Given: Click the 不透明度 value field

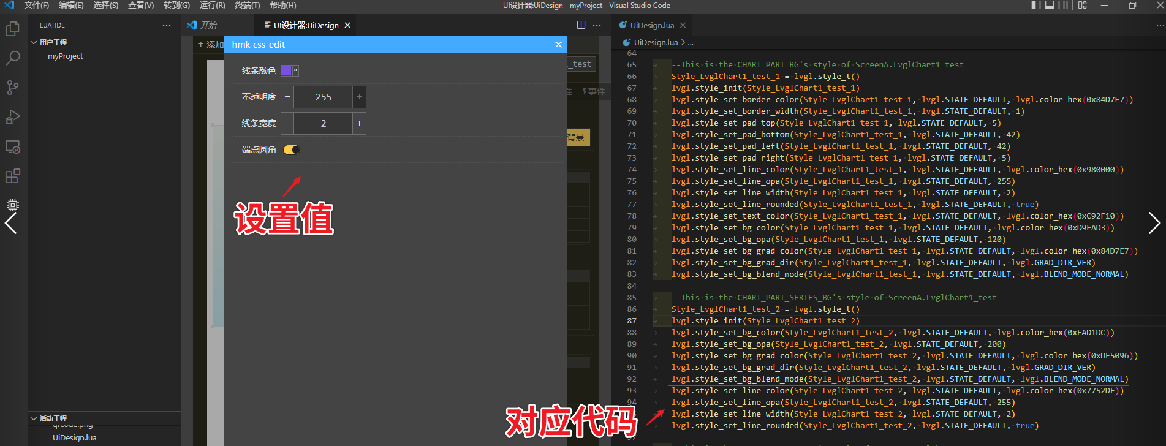Looking at the screenshot, I should tap(323, 97).
